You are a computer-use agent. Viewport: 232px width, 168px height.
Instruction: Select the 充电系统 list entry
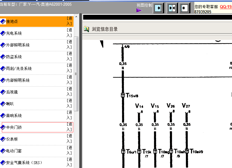(x=37, y=33)
